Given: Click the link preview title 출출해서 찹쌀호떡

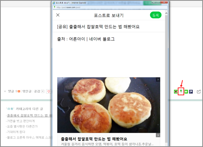Looking at the screenshot, I should tap(94, 139).
